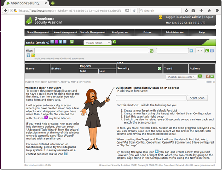Image resolution: width=222 pixels, height=170 pixels.
Task: Click help icon at end of welcome text
Action: (66, 153)
